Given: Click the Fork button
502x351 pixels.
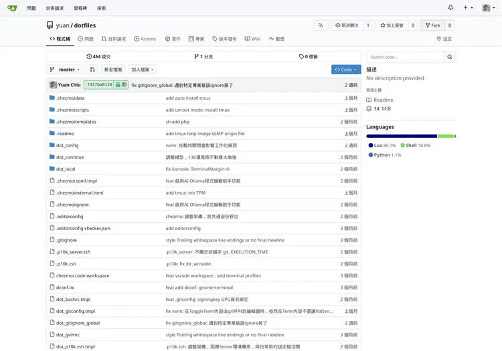Looking at the screenshot, I should [432, 25].
